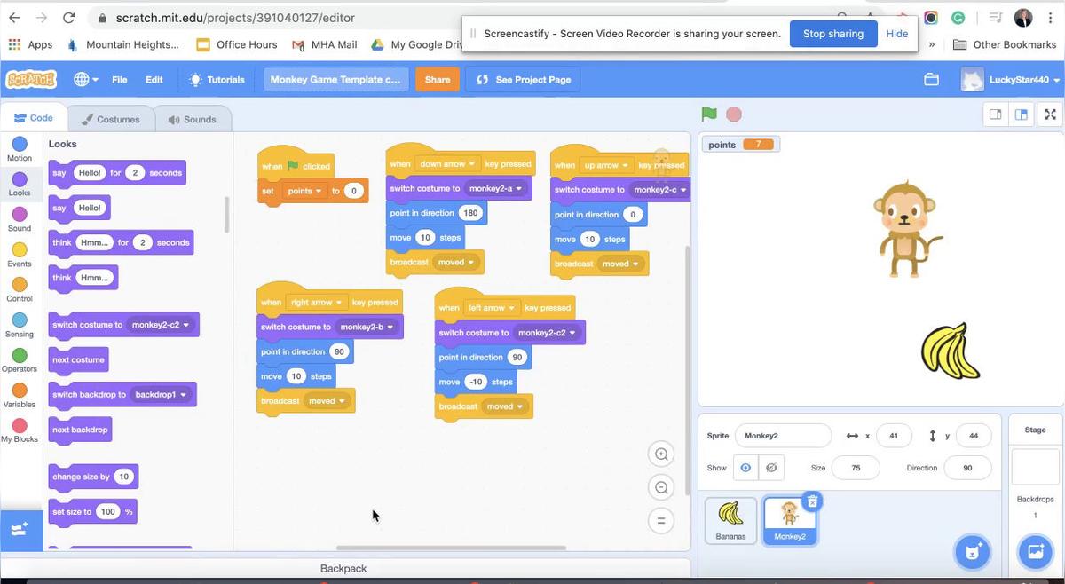Select the Events blocks category
This screenshot has height=584, width=1065.
coord(20,255)
